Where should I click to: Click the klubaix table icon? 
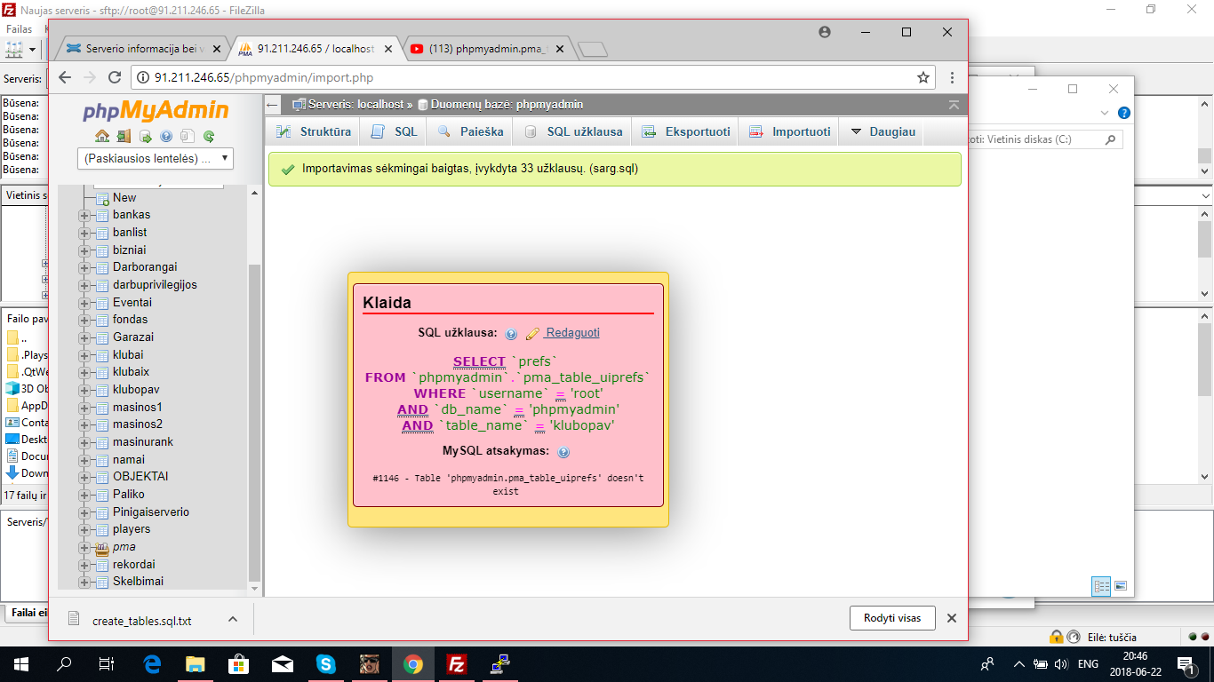click(x=101, y=372)
